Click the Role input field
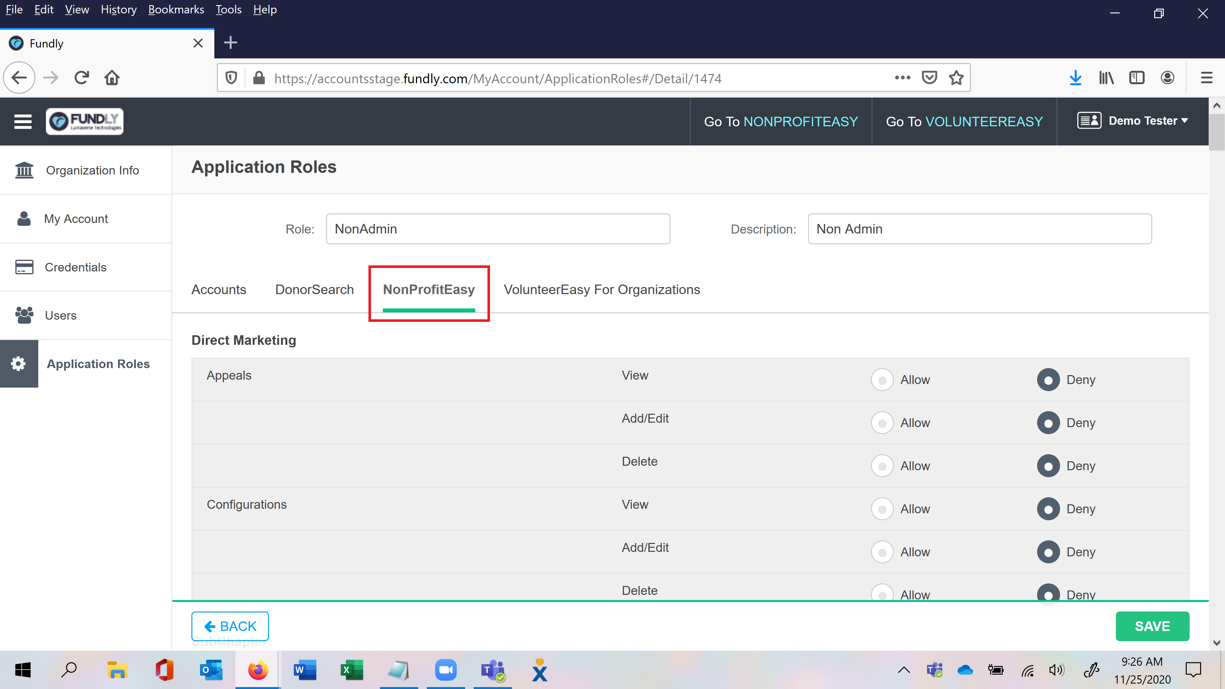The height and width of the screenshot is (689, 1225). [498, 229]
